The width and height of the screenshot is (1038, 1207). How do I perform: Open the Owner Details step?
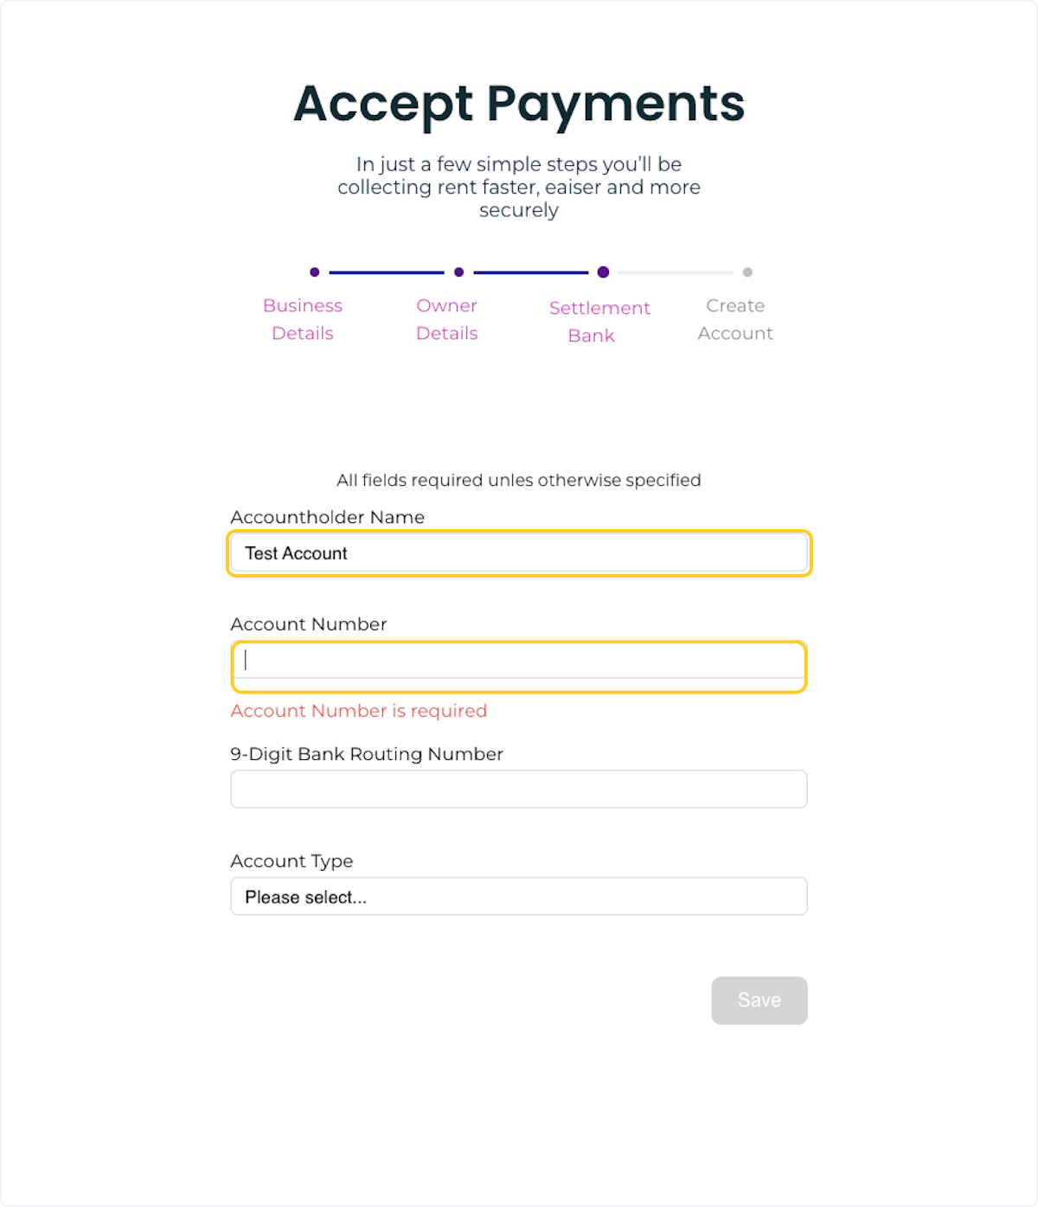pyautogui.click(x=446, y=319)
